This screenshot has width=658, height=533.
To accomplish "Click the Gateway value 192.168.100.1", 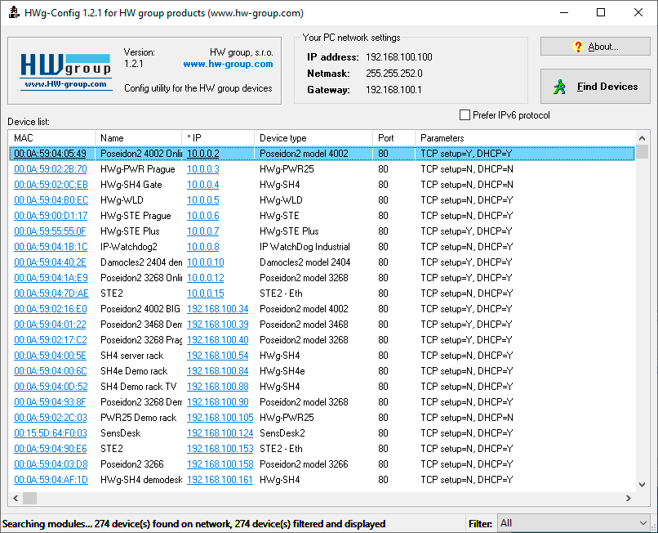I will (393, 90).
